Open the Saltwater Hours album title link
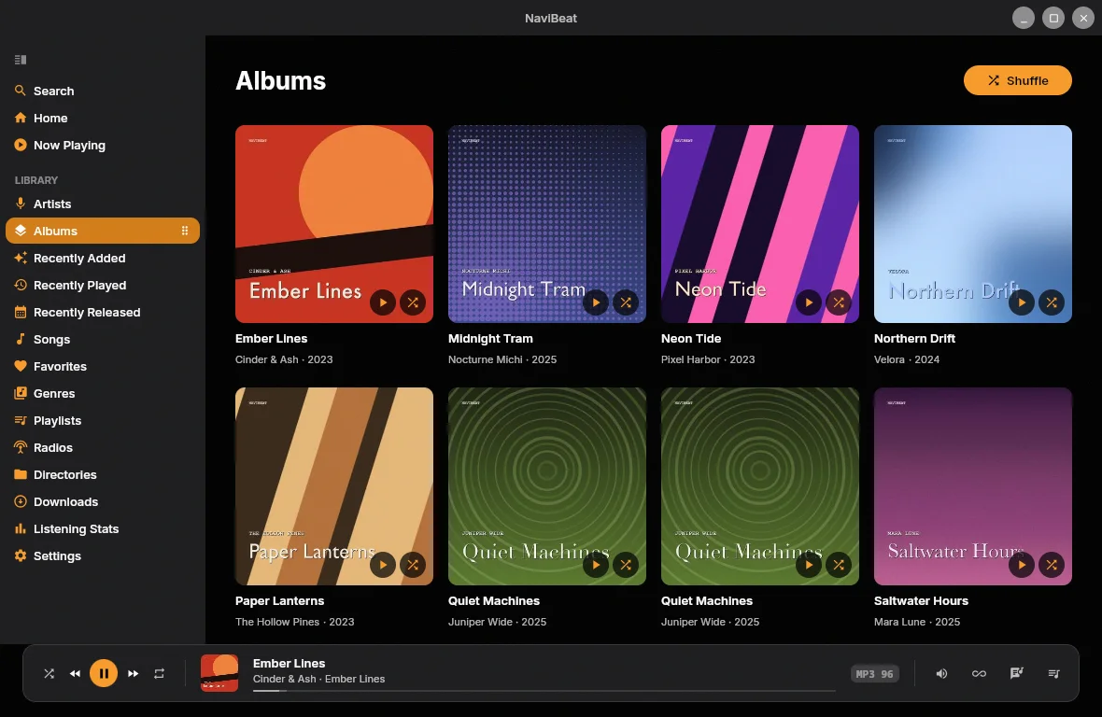 [x=921, y=601]
